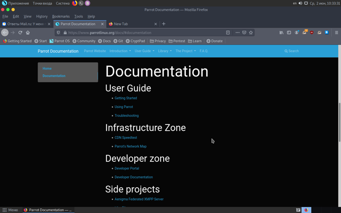Bookmark this page with the star icon
The image size is (341, 213).
[x=251, y=33]
